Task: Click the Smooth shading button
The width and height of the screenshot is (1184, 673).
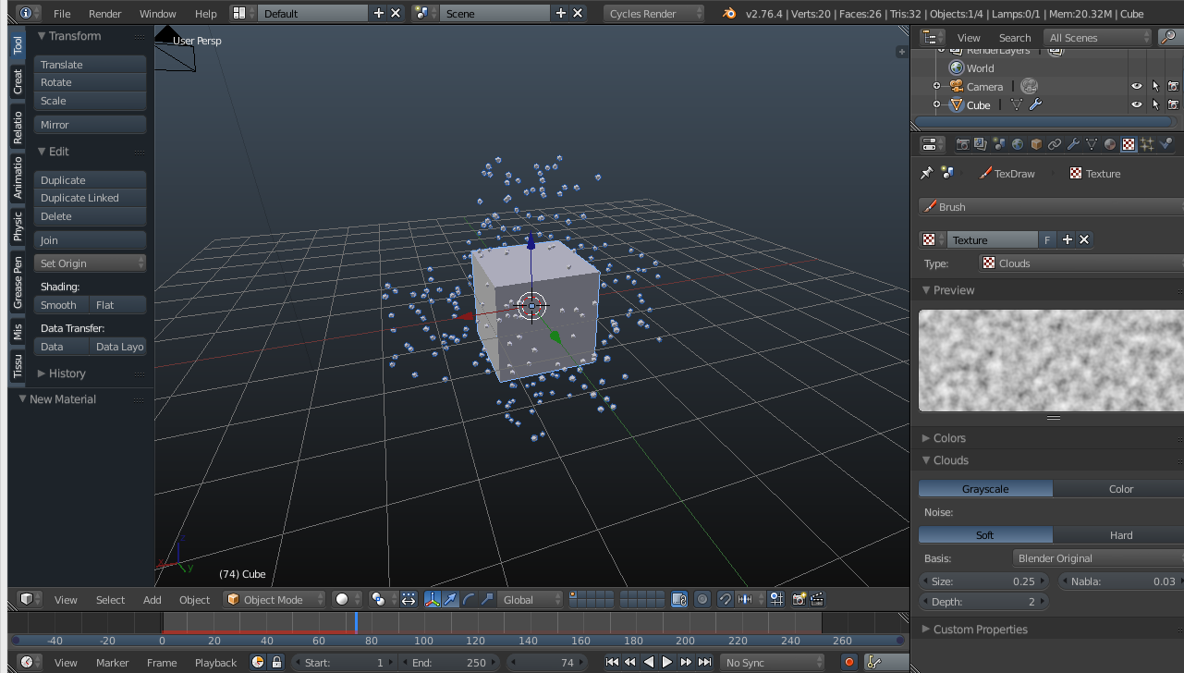Action: tap(62, 304)
